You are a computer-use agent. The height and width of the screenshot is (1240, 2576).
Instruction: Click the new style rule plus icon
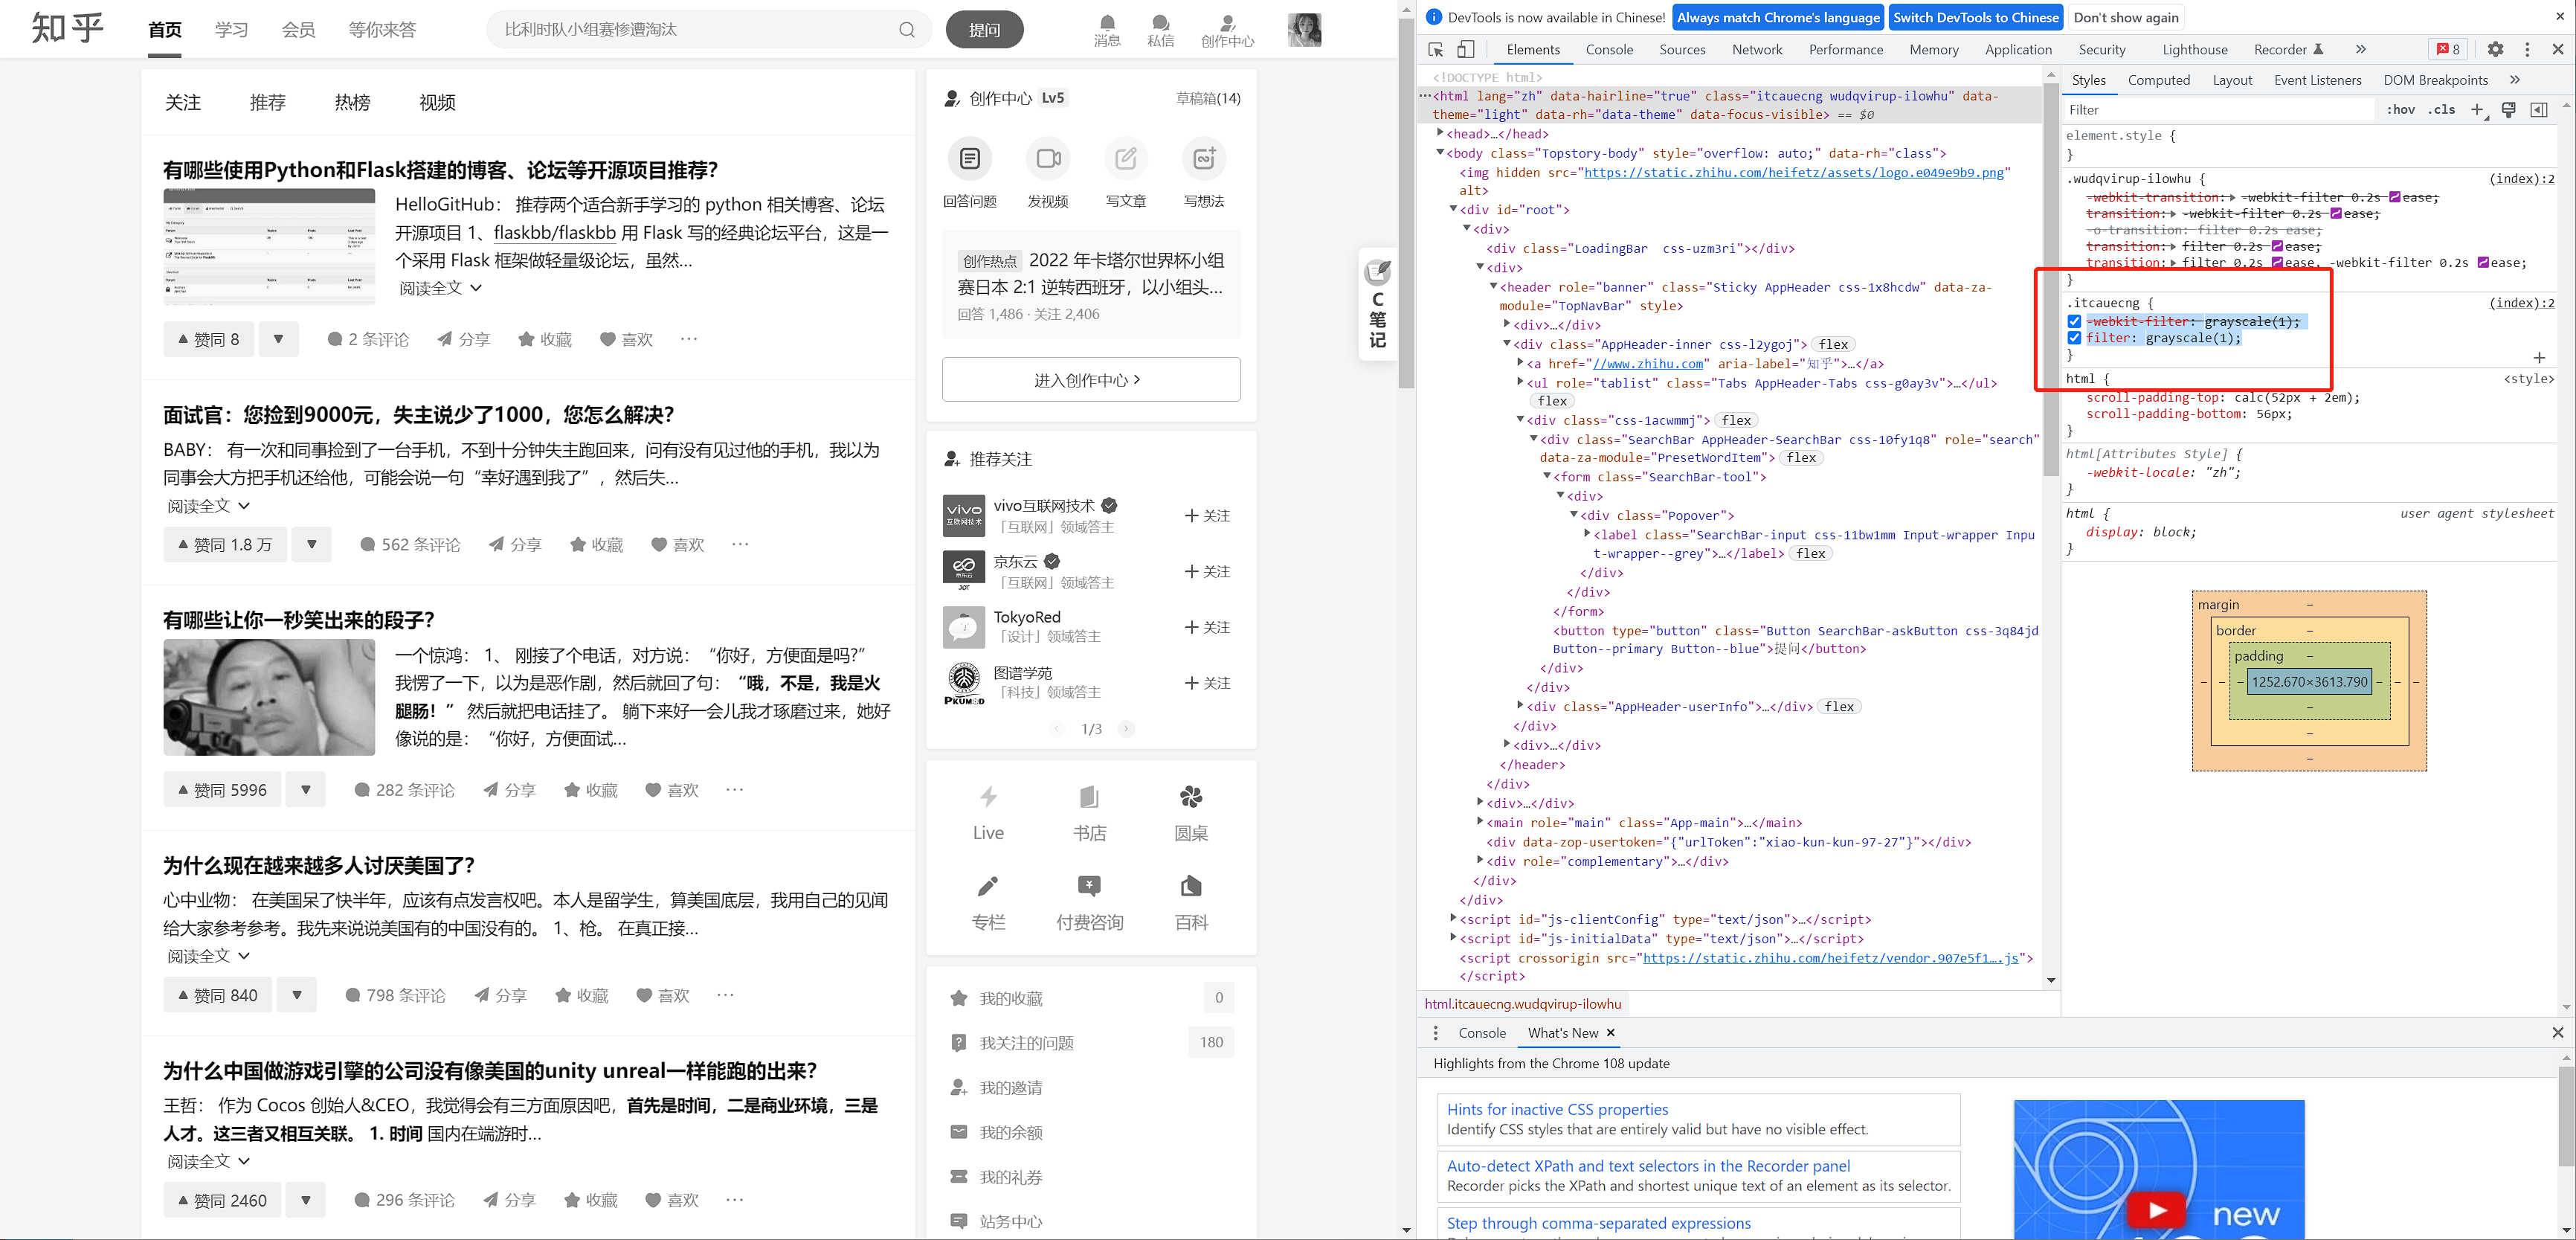(x=2477, y=110)
